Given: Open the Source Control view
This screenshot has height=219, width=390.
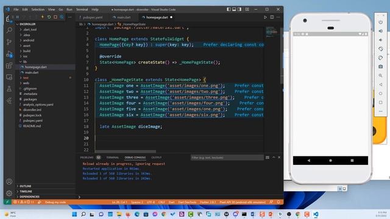Looking at the screenshot, I should 9,42.
